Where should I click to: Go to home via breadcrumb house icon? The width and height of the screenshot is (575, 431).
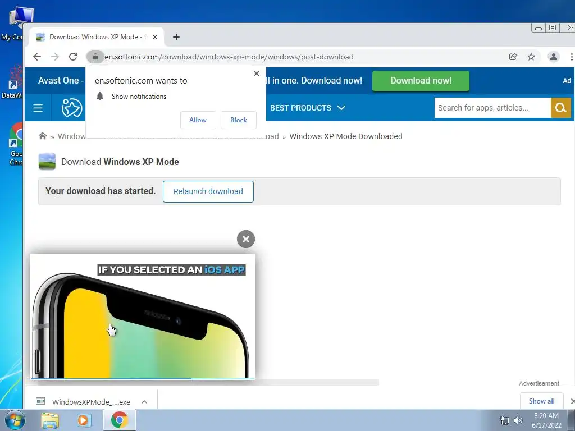(43, 136)
